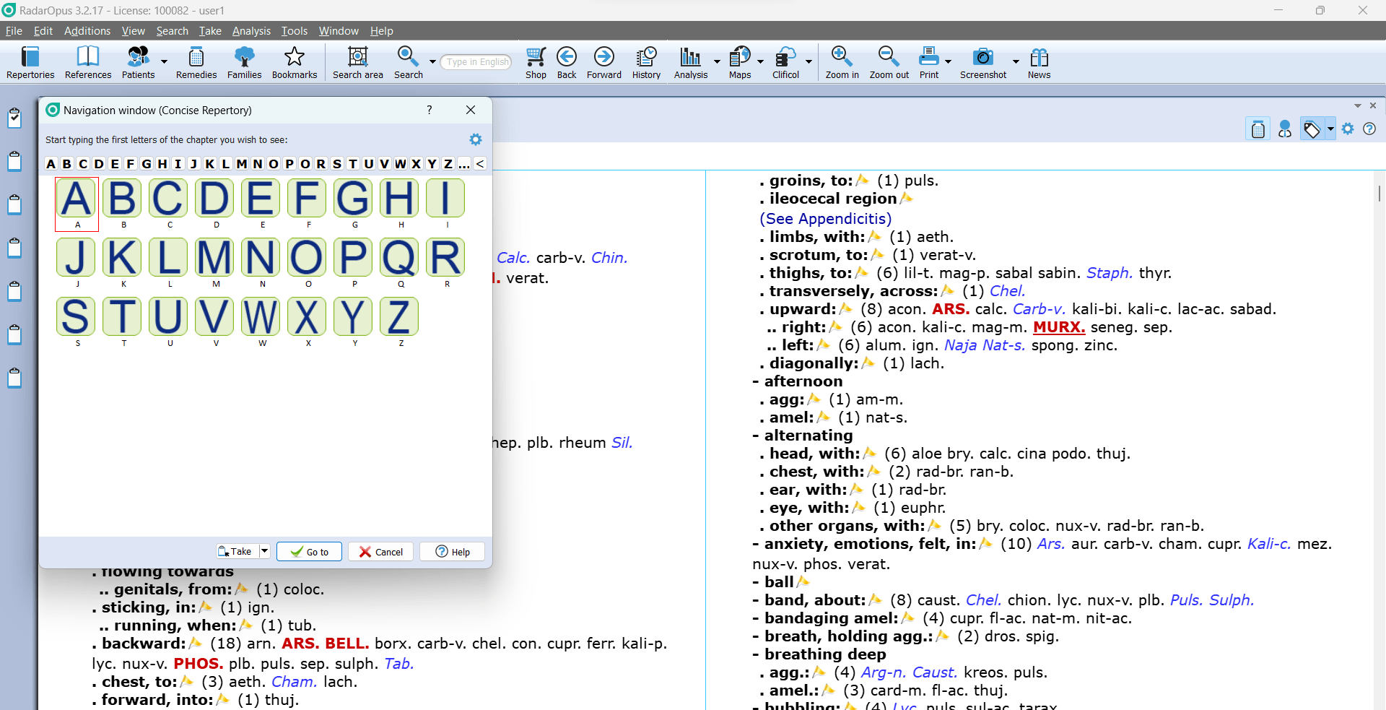Toggle the tag labels button in right panel
Screen dimensions: 1386x710
point(1312,129)
